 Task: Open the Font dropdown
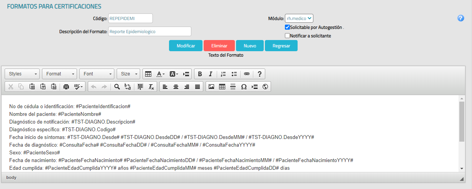tap(97, 74)
